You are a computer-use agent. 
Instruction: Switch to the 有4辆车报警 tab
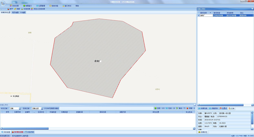(18, 132)
